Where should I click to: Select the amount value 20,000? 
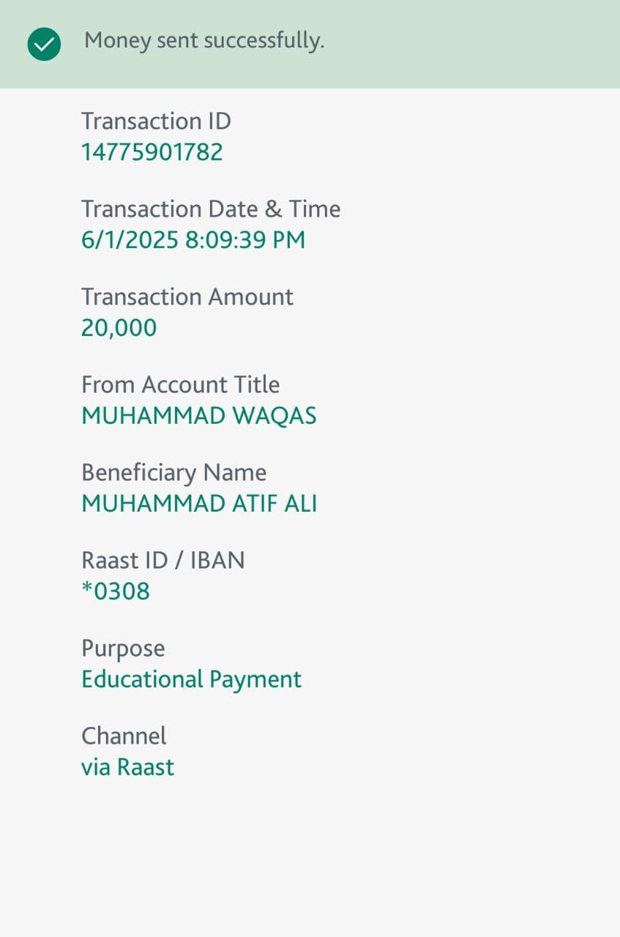119,328
